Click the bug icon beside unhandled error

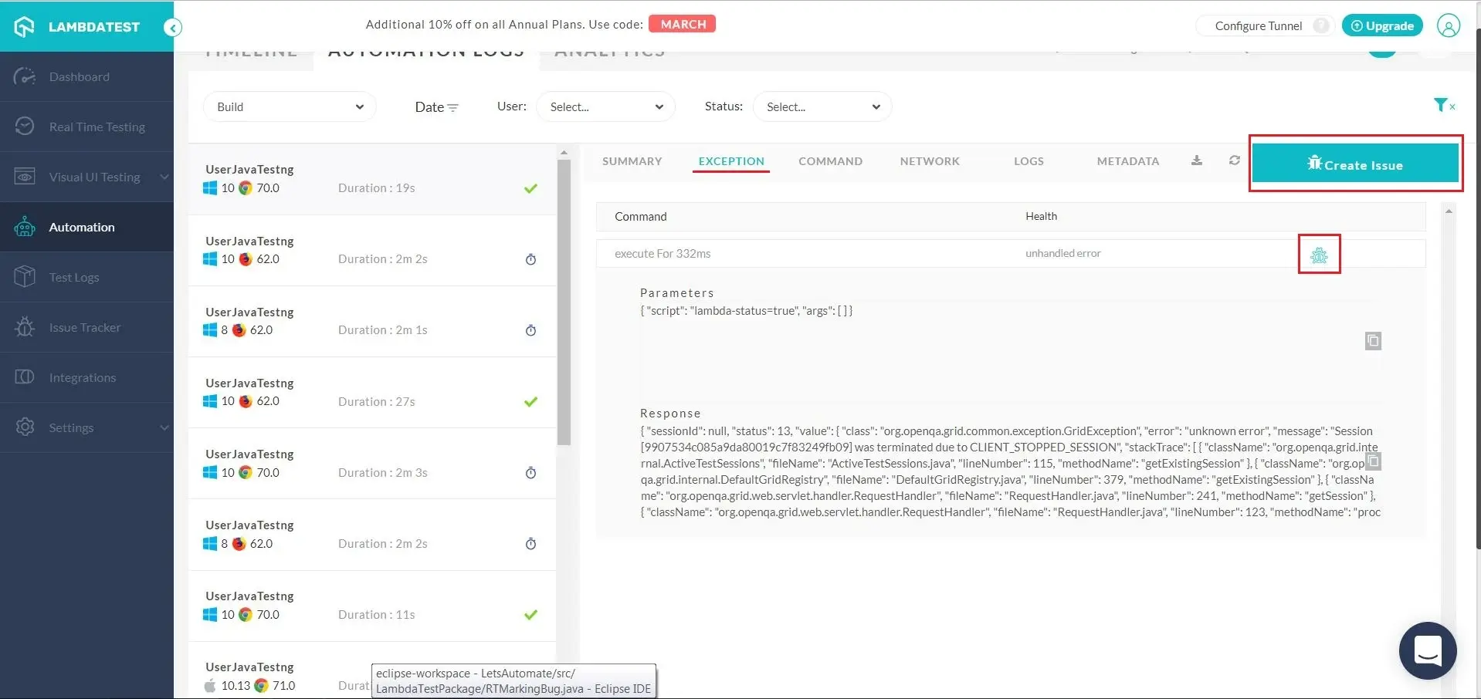coord(1319,255)
